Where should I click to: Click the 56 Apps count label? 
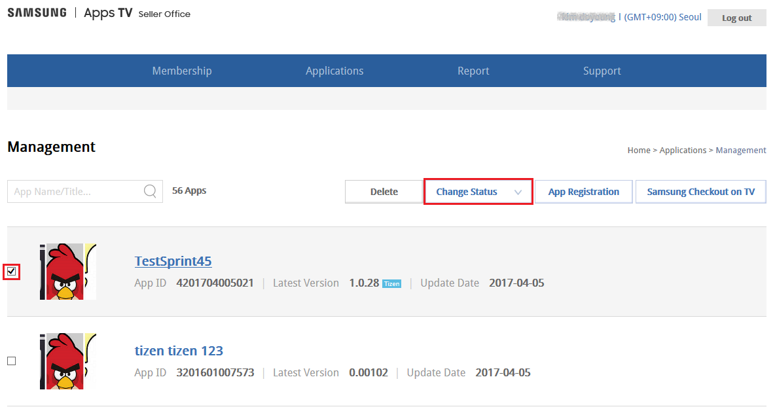tap(189, 190)
